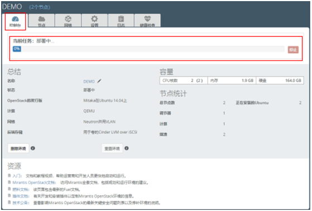Click the DEMO title in the header

click(x=12, y=7)
